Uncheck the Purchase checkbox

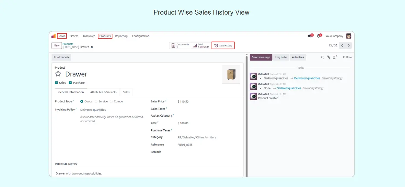[x=70, y=83]
